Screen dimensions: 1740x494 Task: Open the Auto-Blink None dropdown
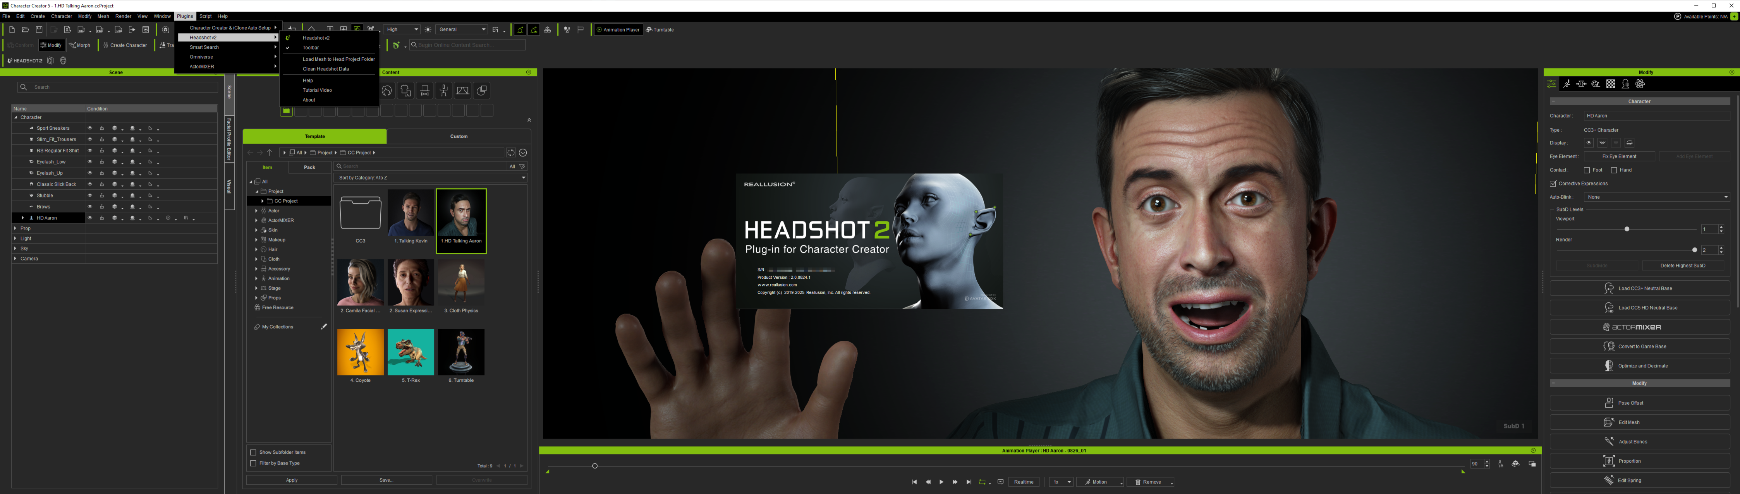(x=1657, y=197)
